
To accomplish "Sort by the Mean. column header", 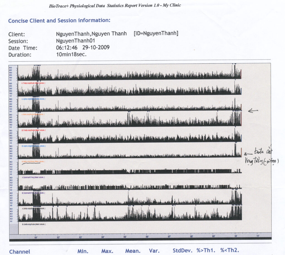I will [x=133, y=251].
